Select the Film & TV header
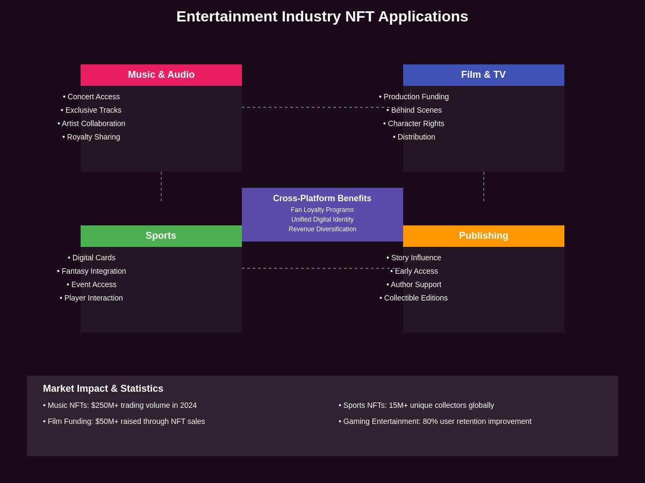The height and width of the screenshot is (483, 645). [x=484, y=75]
